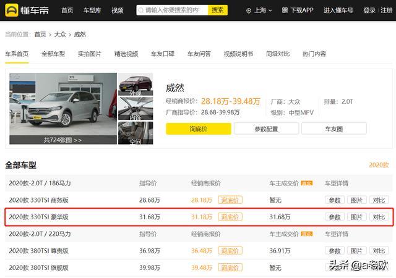The width and height of the screenshot is (396, 278).
Task: Open the 空间 space thumbnail
Action: 136,133
